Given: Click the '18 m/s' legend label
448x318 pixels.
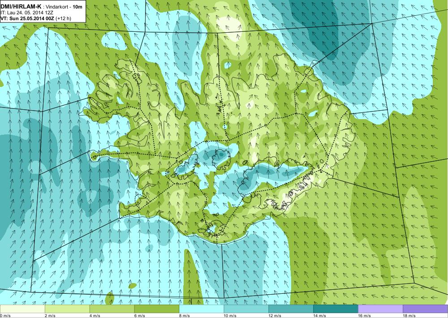Looking at the screenshot, I should [x=409, y=316].
